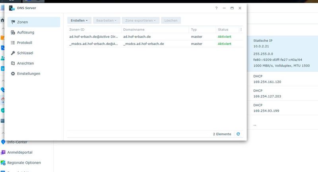
Task: Click the Aktiviert status of _msdcs zone
Action: tap(225, 44)
